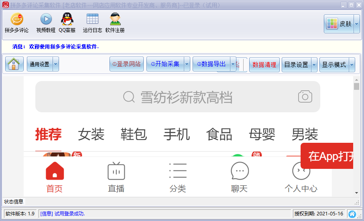Click ①登录网站 button
This screenshot has width=364, height=221.
coord(126,64)
